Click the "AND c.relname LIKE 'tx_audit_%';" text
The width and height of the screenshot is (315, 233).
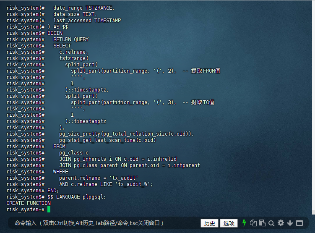coord(106,184)
